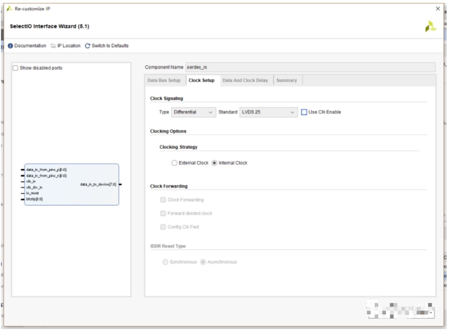Switch to the Data Bus Setup tab
449x331 pixels.
(164, 80)
